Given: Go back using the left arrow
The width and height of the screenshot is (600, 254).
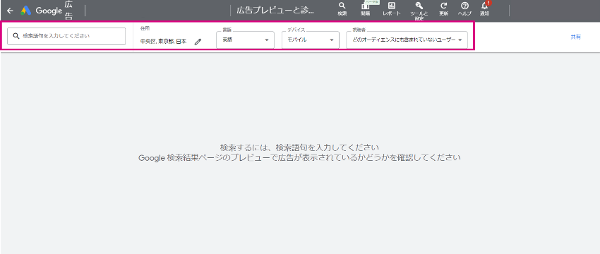Looking at the screenshot, I should point(11,11).
